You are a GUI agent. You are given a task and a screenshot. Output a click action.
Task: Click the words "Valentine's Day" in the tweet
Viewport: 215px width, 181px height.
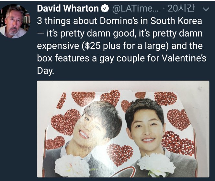tap(122, 64)
